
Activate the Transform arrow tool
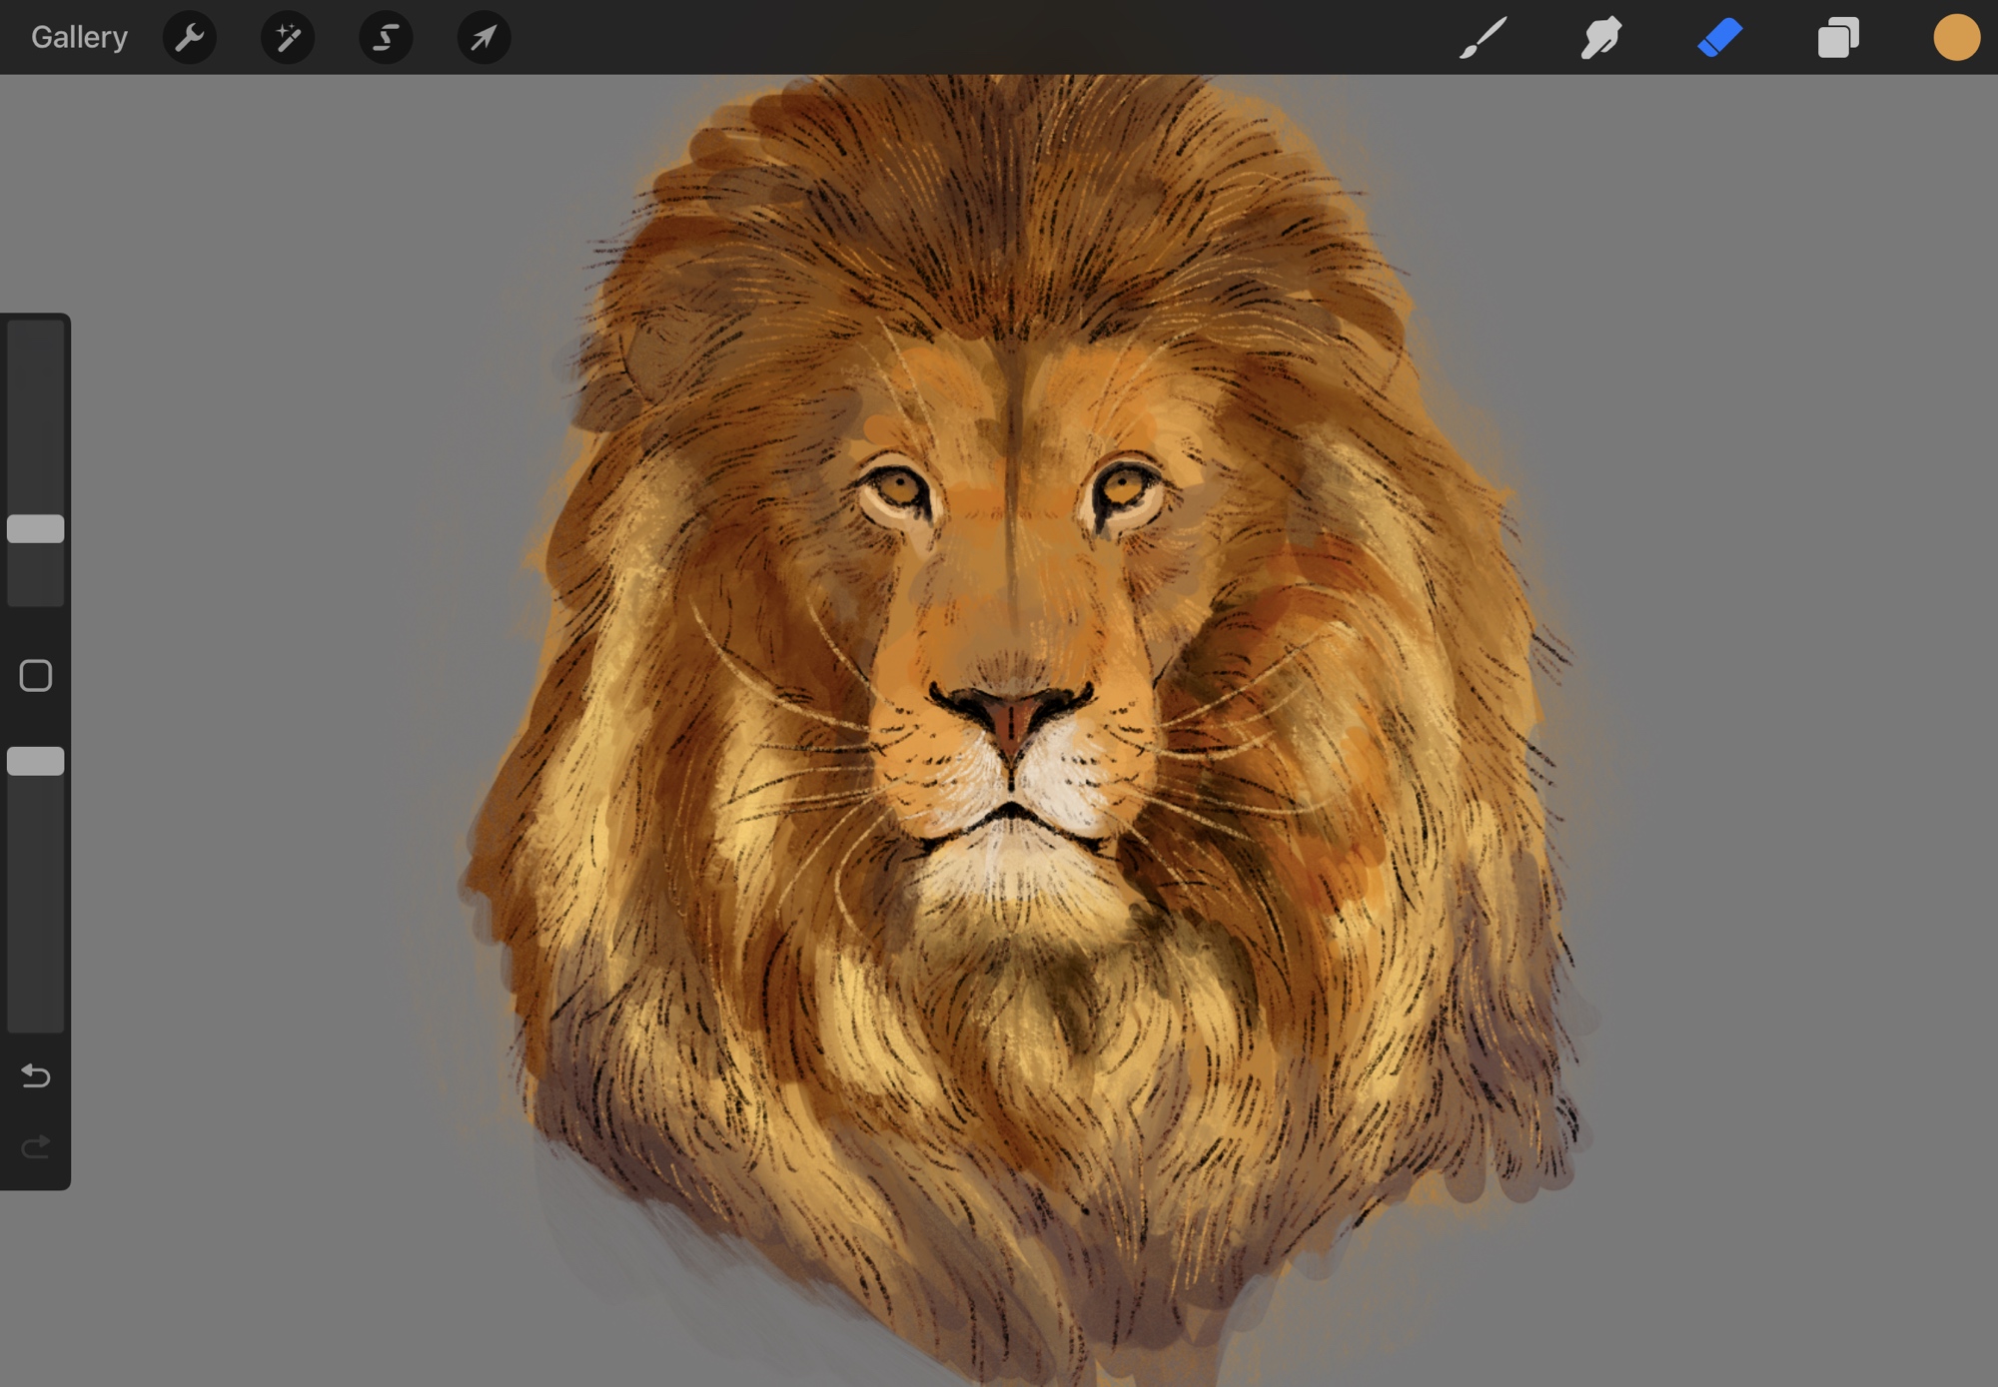point(484,38)
